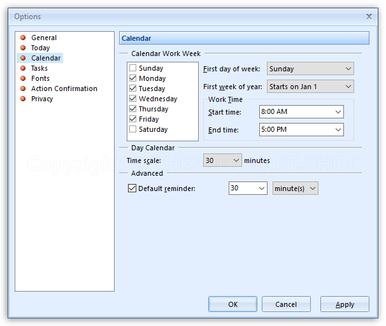Expand the First week of year dropdown
The width and height of the screenshot is (386, 326).
(x=310, y=87)
